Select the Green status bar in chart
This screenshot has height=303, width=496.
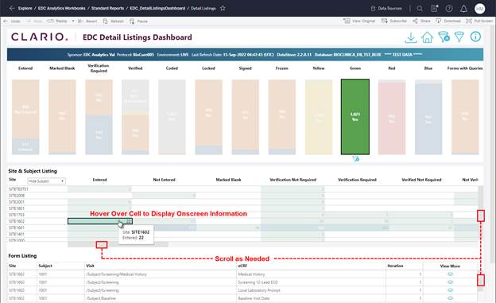click(355, 117)
